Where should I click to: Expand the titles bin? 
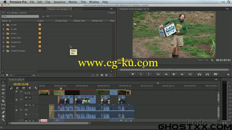click(4, 47)
